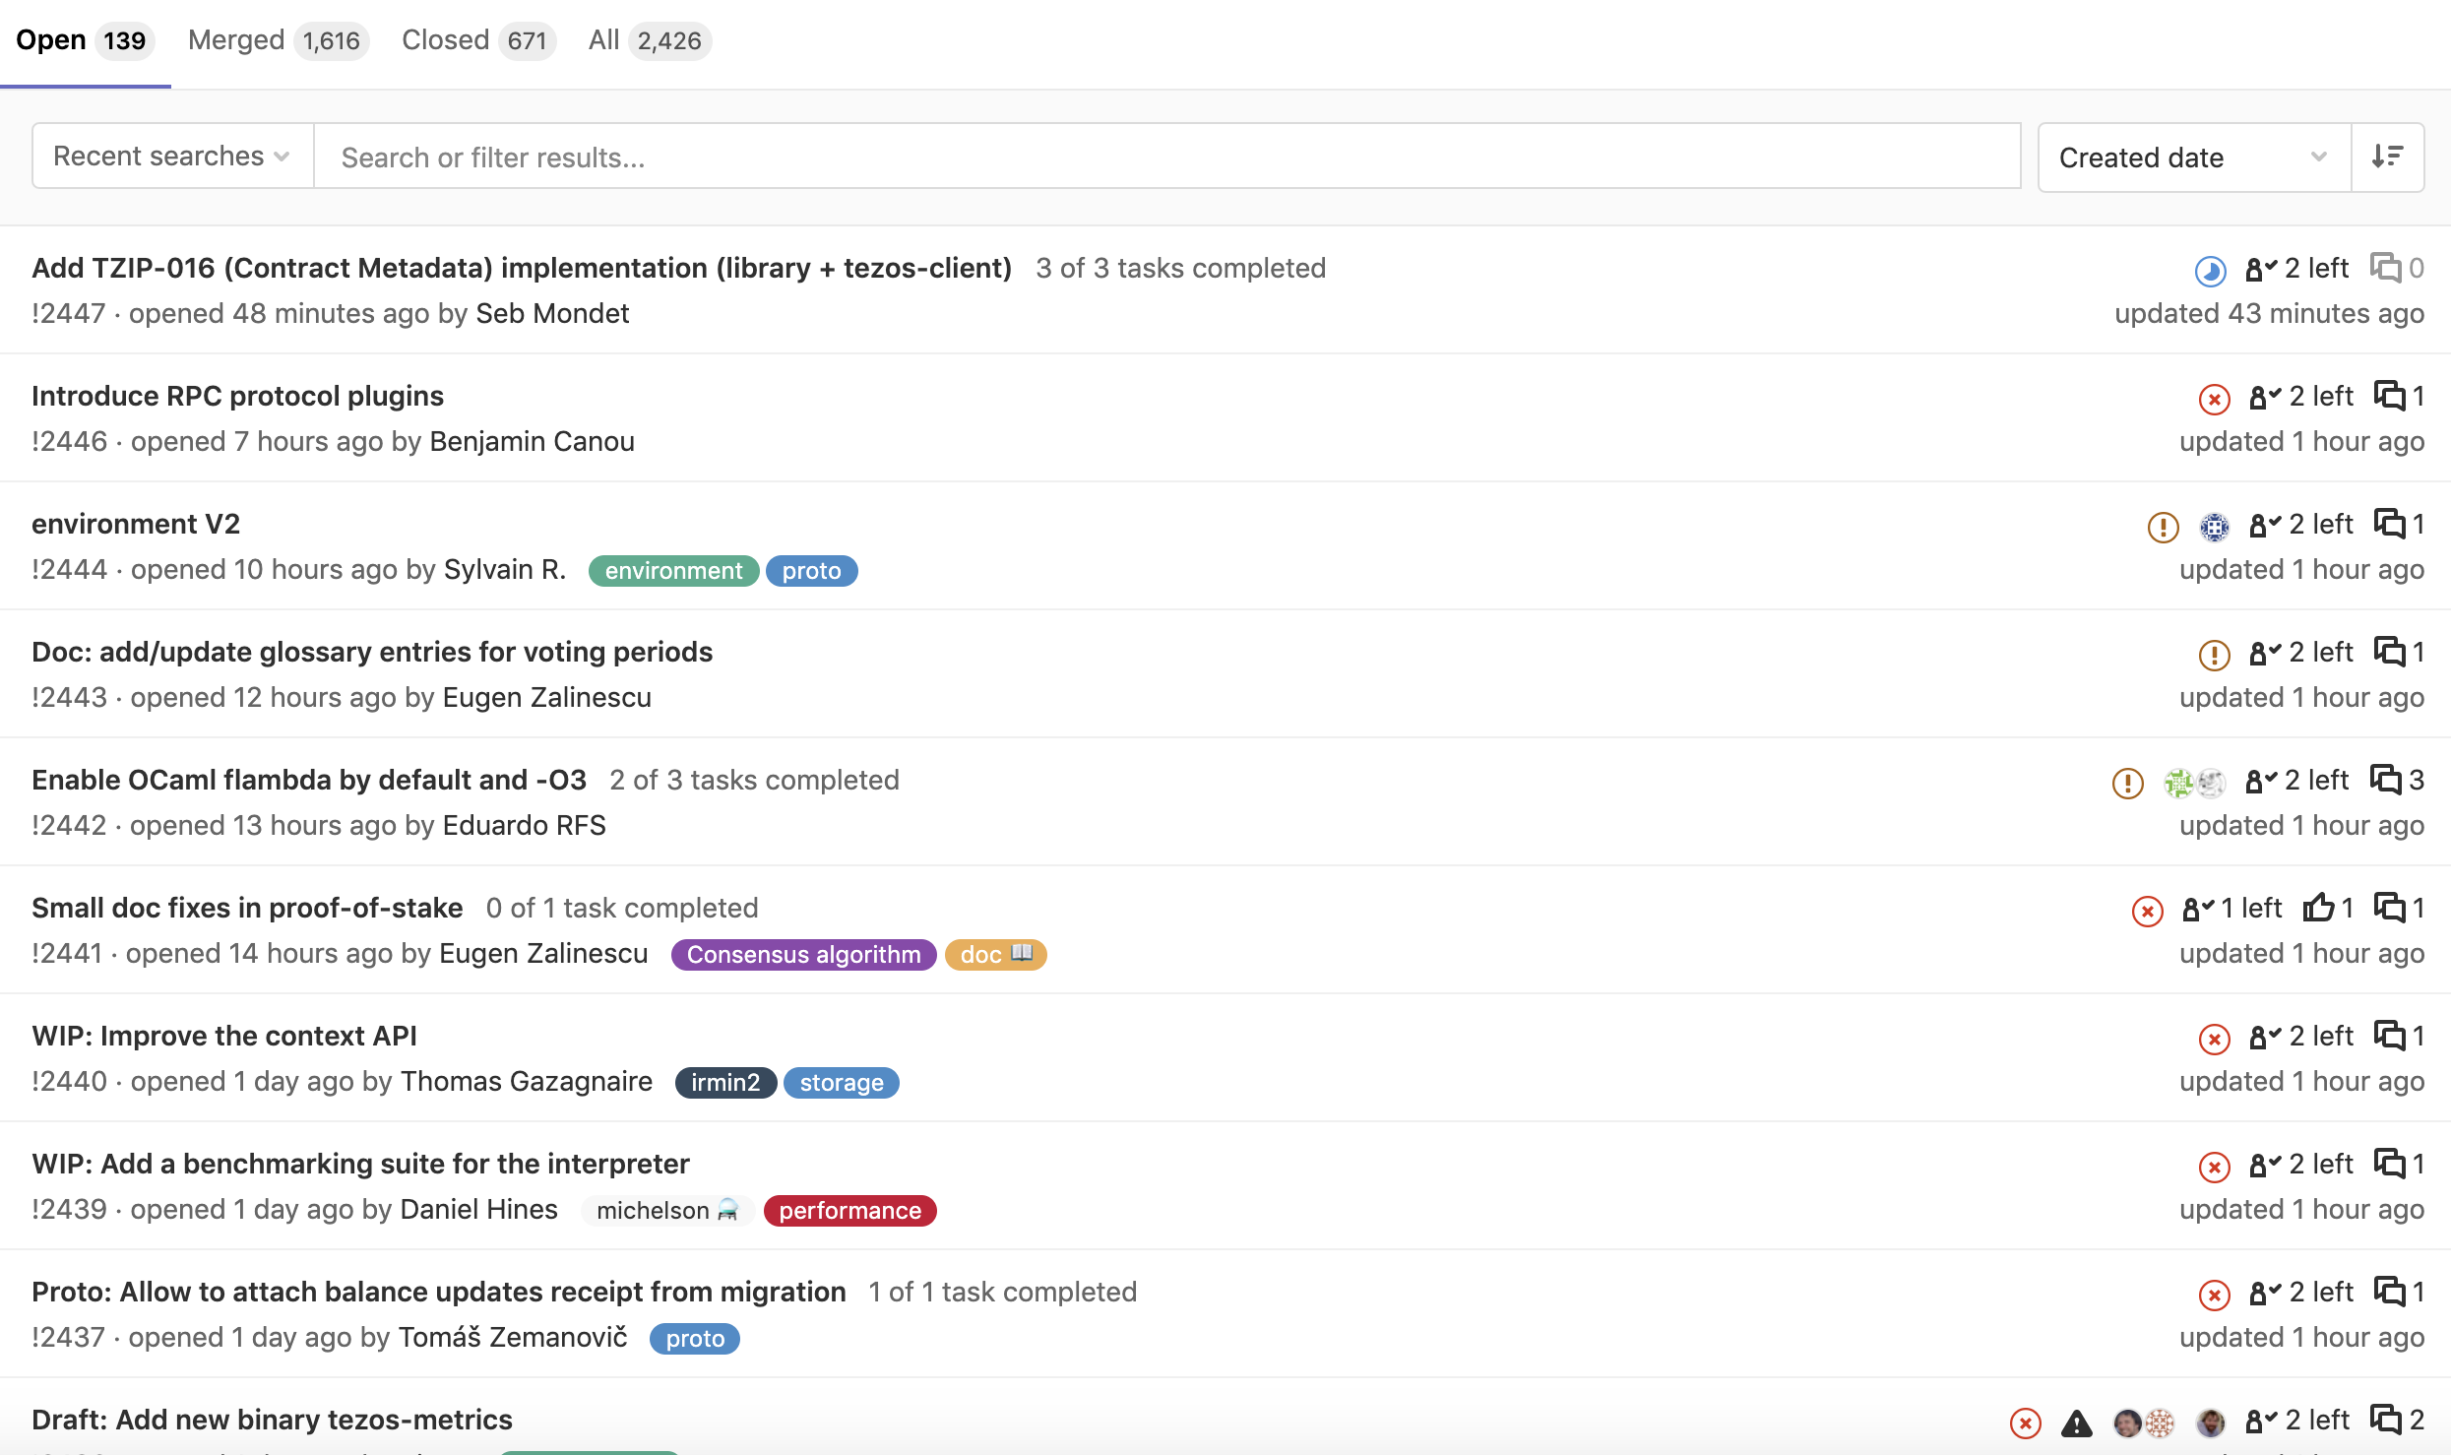Click comments icon on Enable OCaml flambda row
Screen dimensions: 2451x1455
click(x=2385, y=780)
